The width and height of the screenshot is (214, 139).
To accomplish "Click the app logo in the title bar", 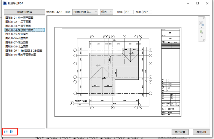I will coord(4,4).
